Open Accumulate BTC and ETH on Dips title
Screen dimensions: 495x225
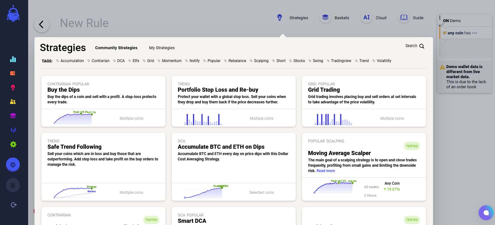tap(221, 147)
